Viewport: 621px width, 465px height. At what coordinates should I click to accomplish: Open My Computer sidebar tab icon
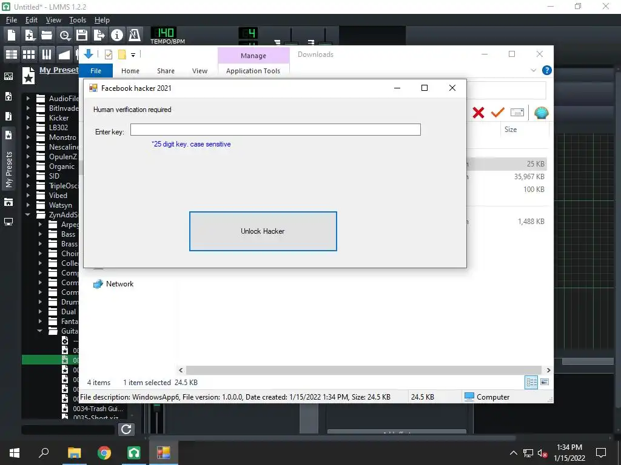[x=8, y=222]
